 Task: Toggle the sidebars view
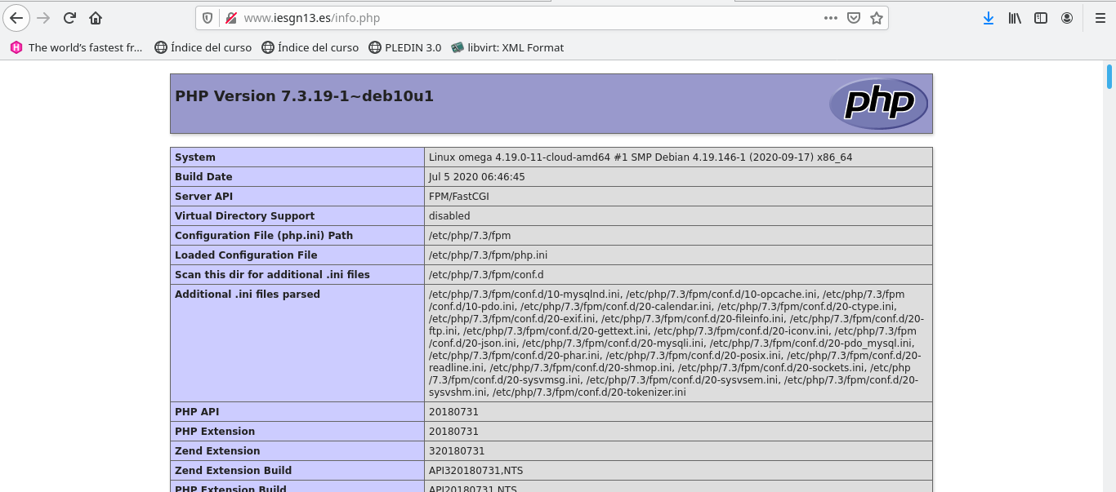pyautogui.click(x=1041, y=18)
